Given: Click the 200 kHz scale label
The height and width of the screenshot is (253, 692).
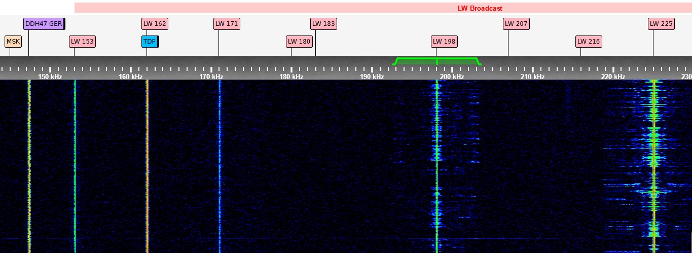Looking at the screenshot, I should click(452, 77).
